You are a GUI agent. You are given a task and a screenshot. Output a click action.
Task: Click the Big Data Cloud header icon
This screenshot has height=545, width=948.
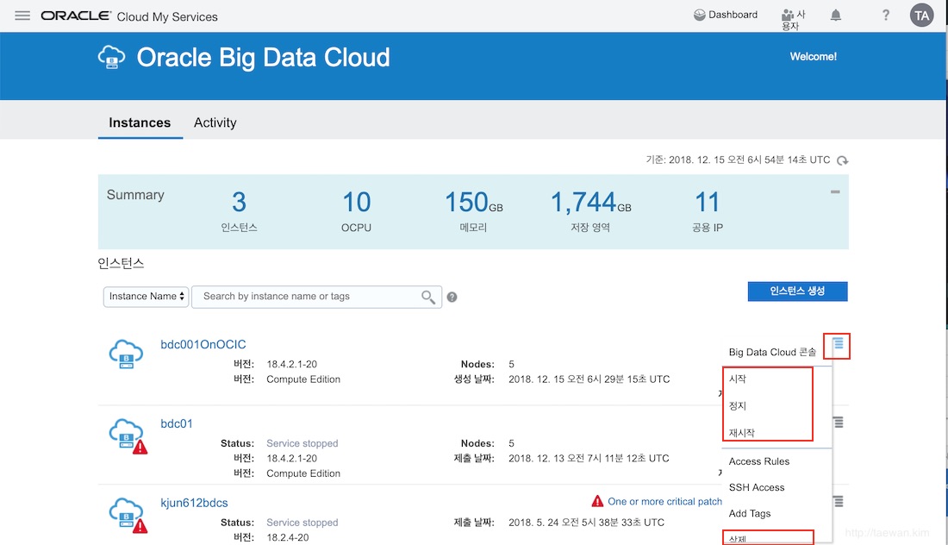click(112, 58)
